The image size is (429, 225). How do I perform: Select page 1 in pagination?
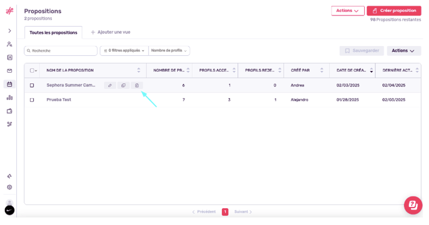(x=225, y=212)
